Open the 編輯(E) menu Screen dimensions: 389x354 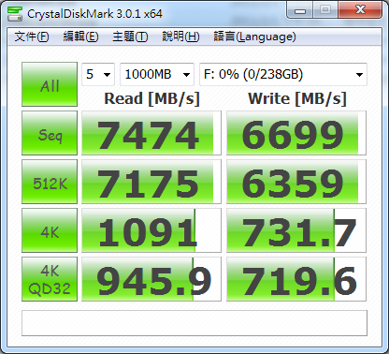tap(80, 37)
